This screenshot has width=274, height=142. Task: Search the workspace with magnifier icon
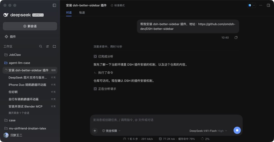click(x=41, y=46)
